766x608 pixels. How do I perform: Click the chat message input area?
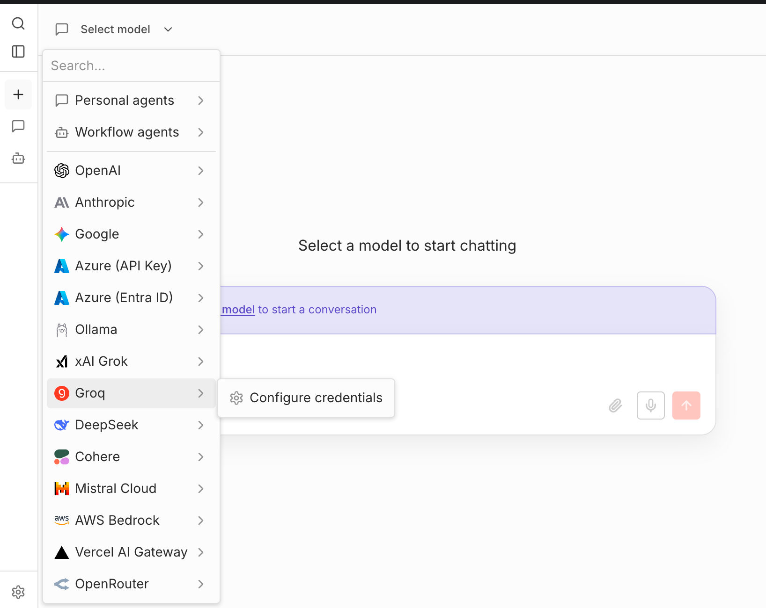pyautogui.click(x=467, y=360)
